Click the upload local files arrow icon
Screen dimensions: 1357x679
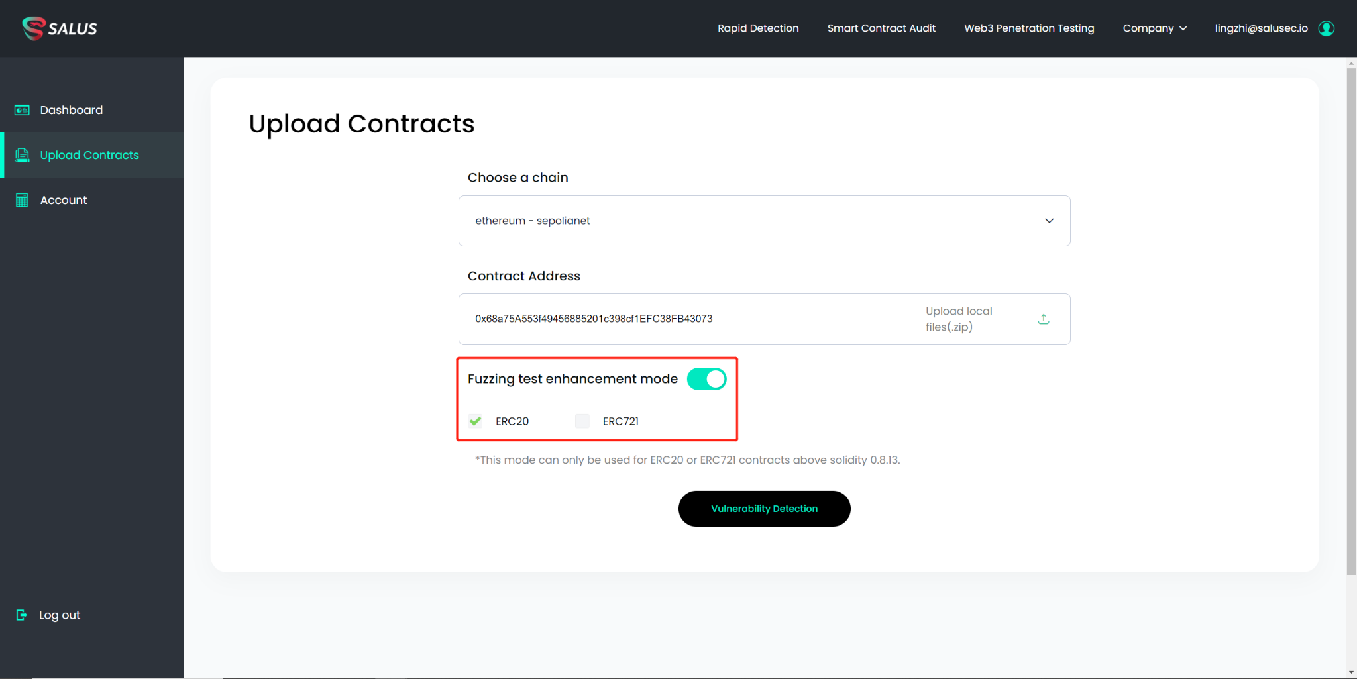coord(1044,319)
